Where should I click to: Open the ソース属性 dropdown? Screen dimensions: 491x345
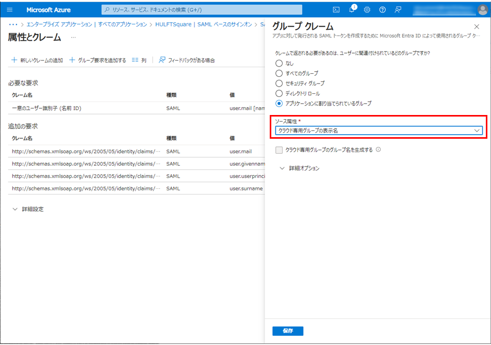pos(379,131)
